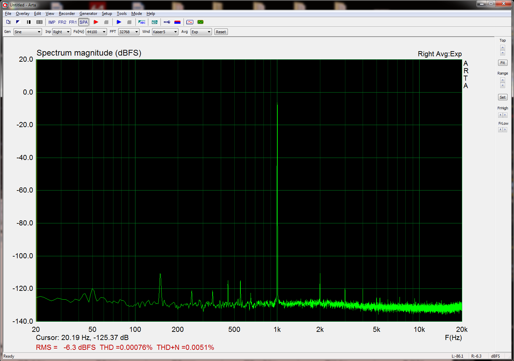This screenshot has height=361, width=514.
Task: Click the dBFS unit in status bar
Action: (495, 356)
